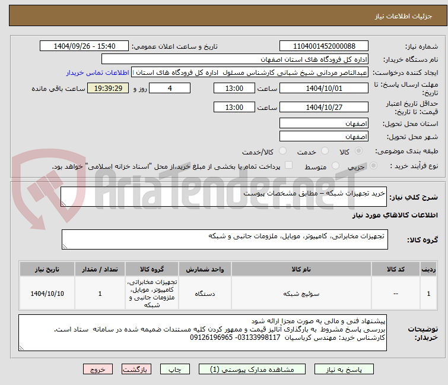The width and height of the screenshot is (448, 385).
Task: Click the remaining days field showing 4
Action: pyautogui.click(x=170, y=88)
